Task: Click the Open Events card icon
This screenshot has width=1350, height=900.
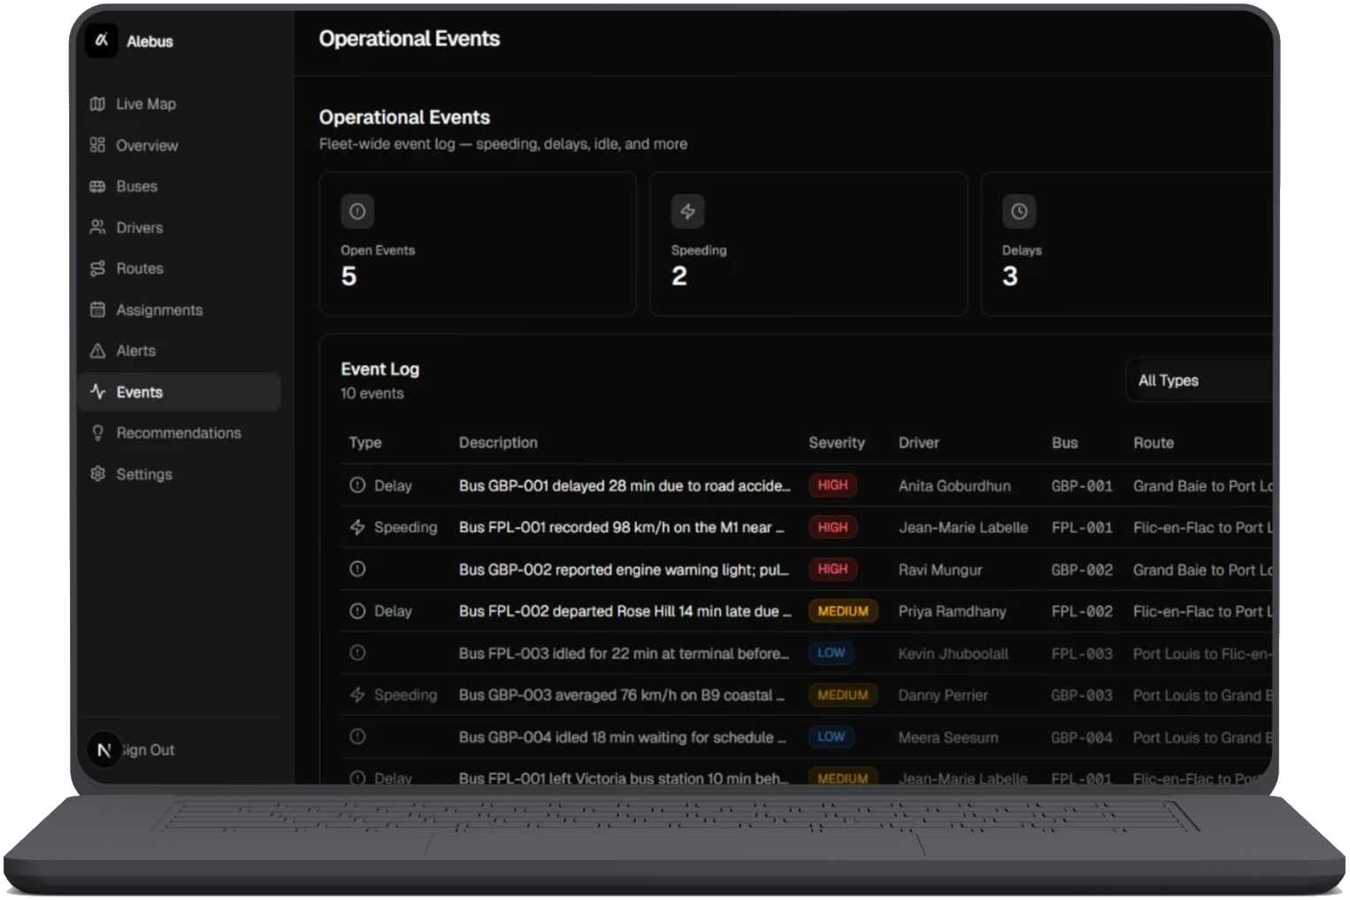Action: [x=357, y=211]
